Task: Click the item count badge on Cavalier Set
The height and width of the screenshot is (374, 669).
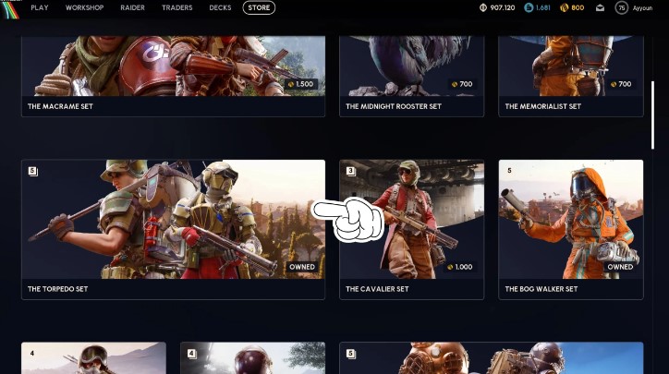Action: pos(351,171)
